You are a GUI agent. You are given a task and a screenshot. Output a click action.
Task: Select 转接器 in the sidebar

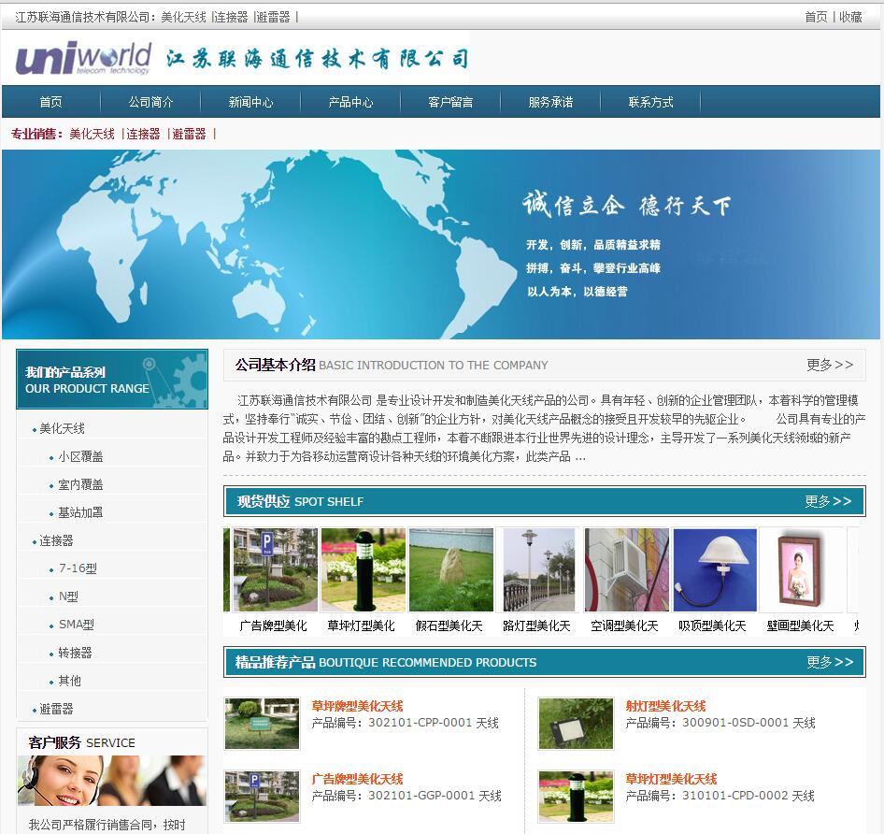[75, 653]
